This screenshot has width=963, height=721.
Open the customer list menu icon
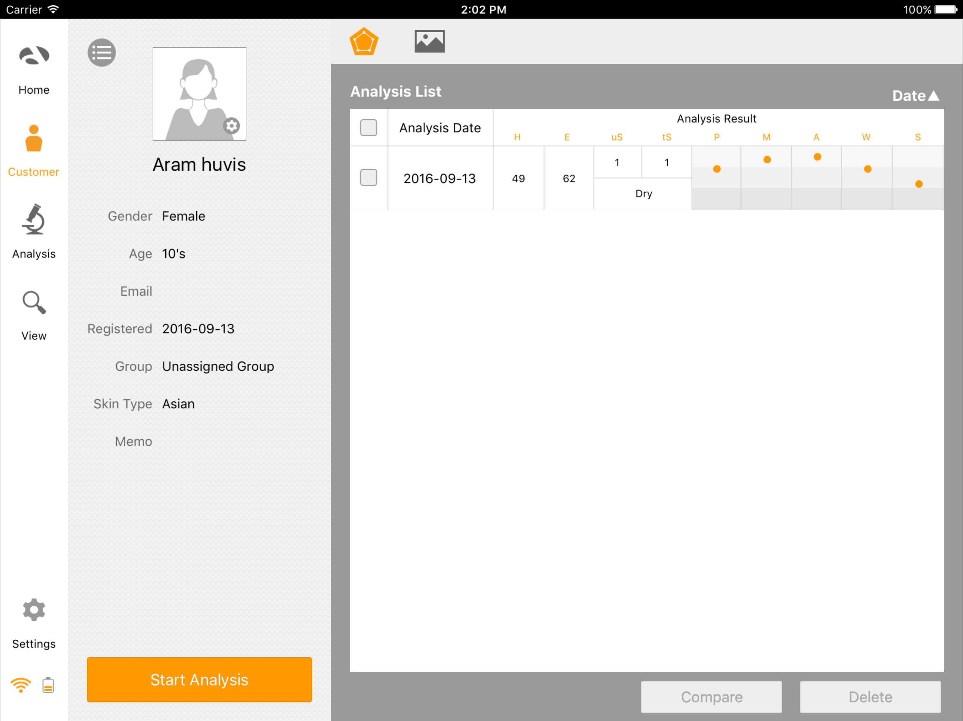[x=102, y=52]
